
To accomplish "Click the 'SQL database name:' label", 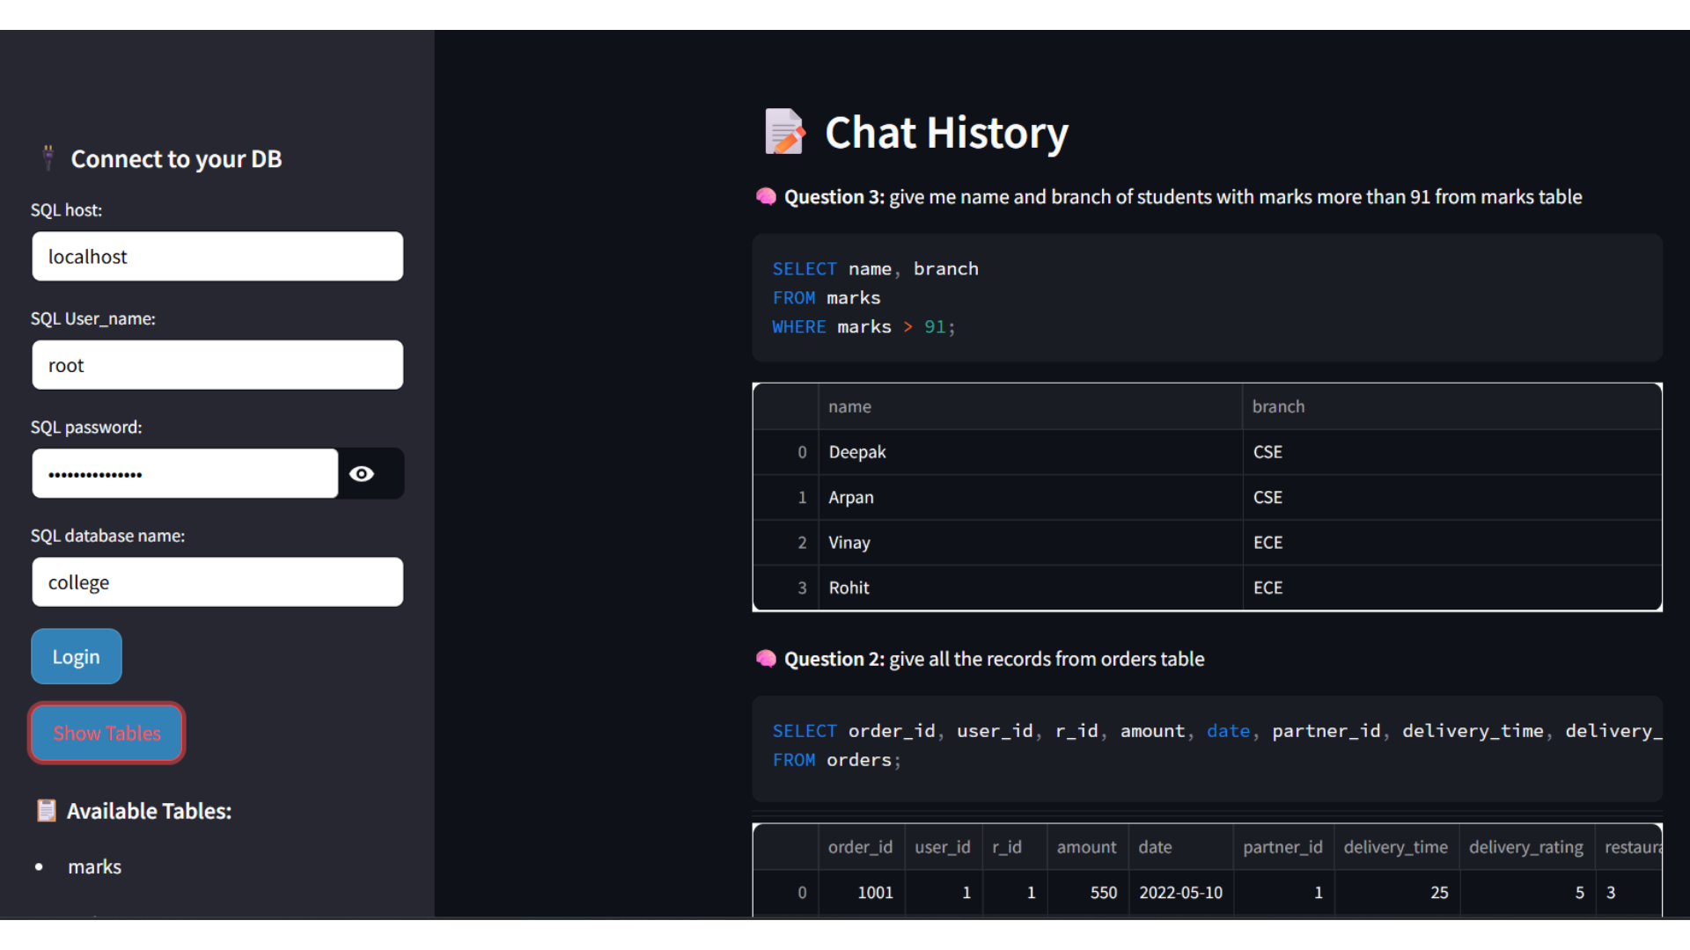I will tap(107, 536).
